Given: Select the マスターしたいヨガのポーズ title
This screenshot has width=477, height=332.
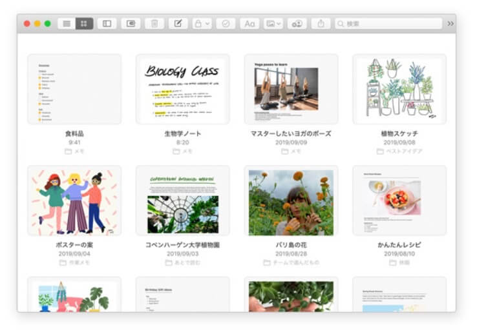Looking at the screenshot, I should pos(291,133).
